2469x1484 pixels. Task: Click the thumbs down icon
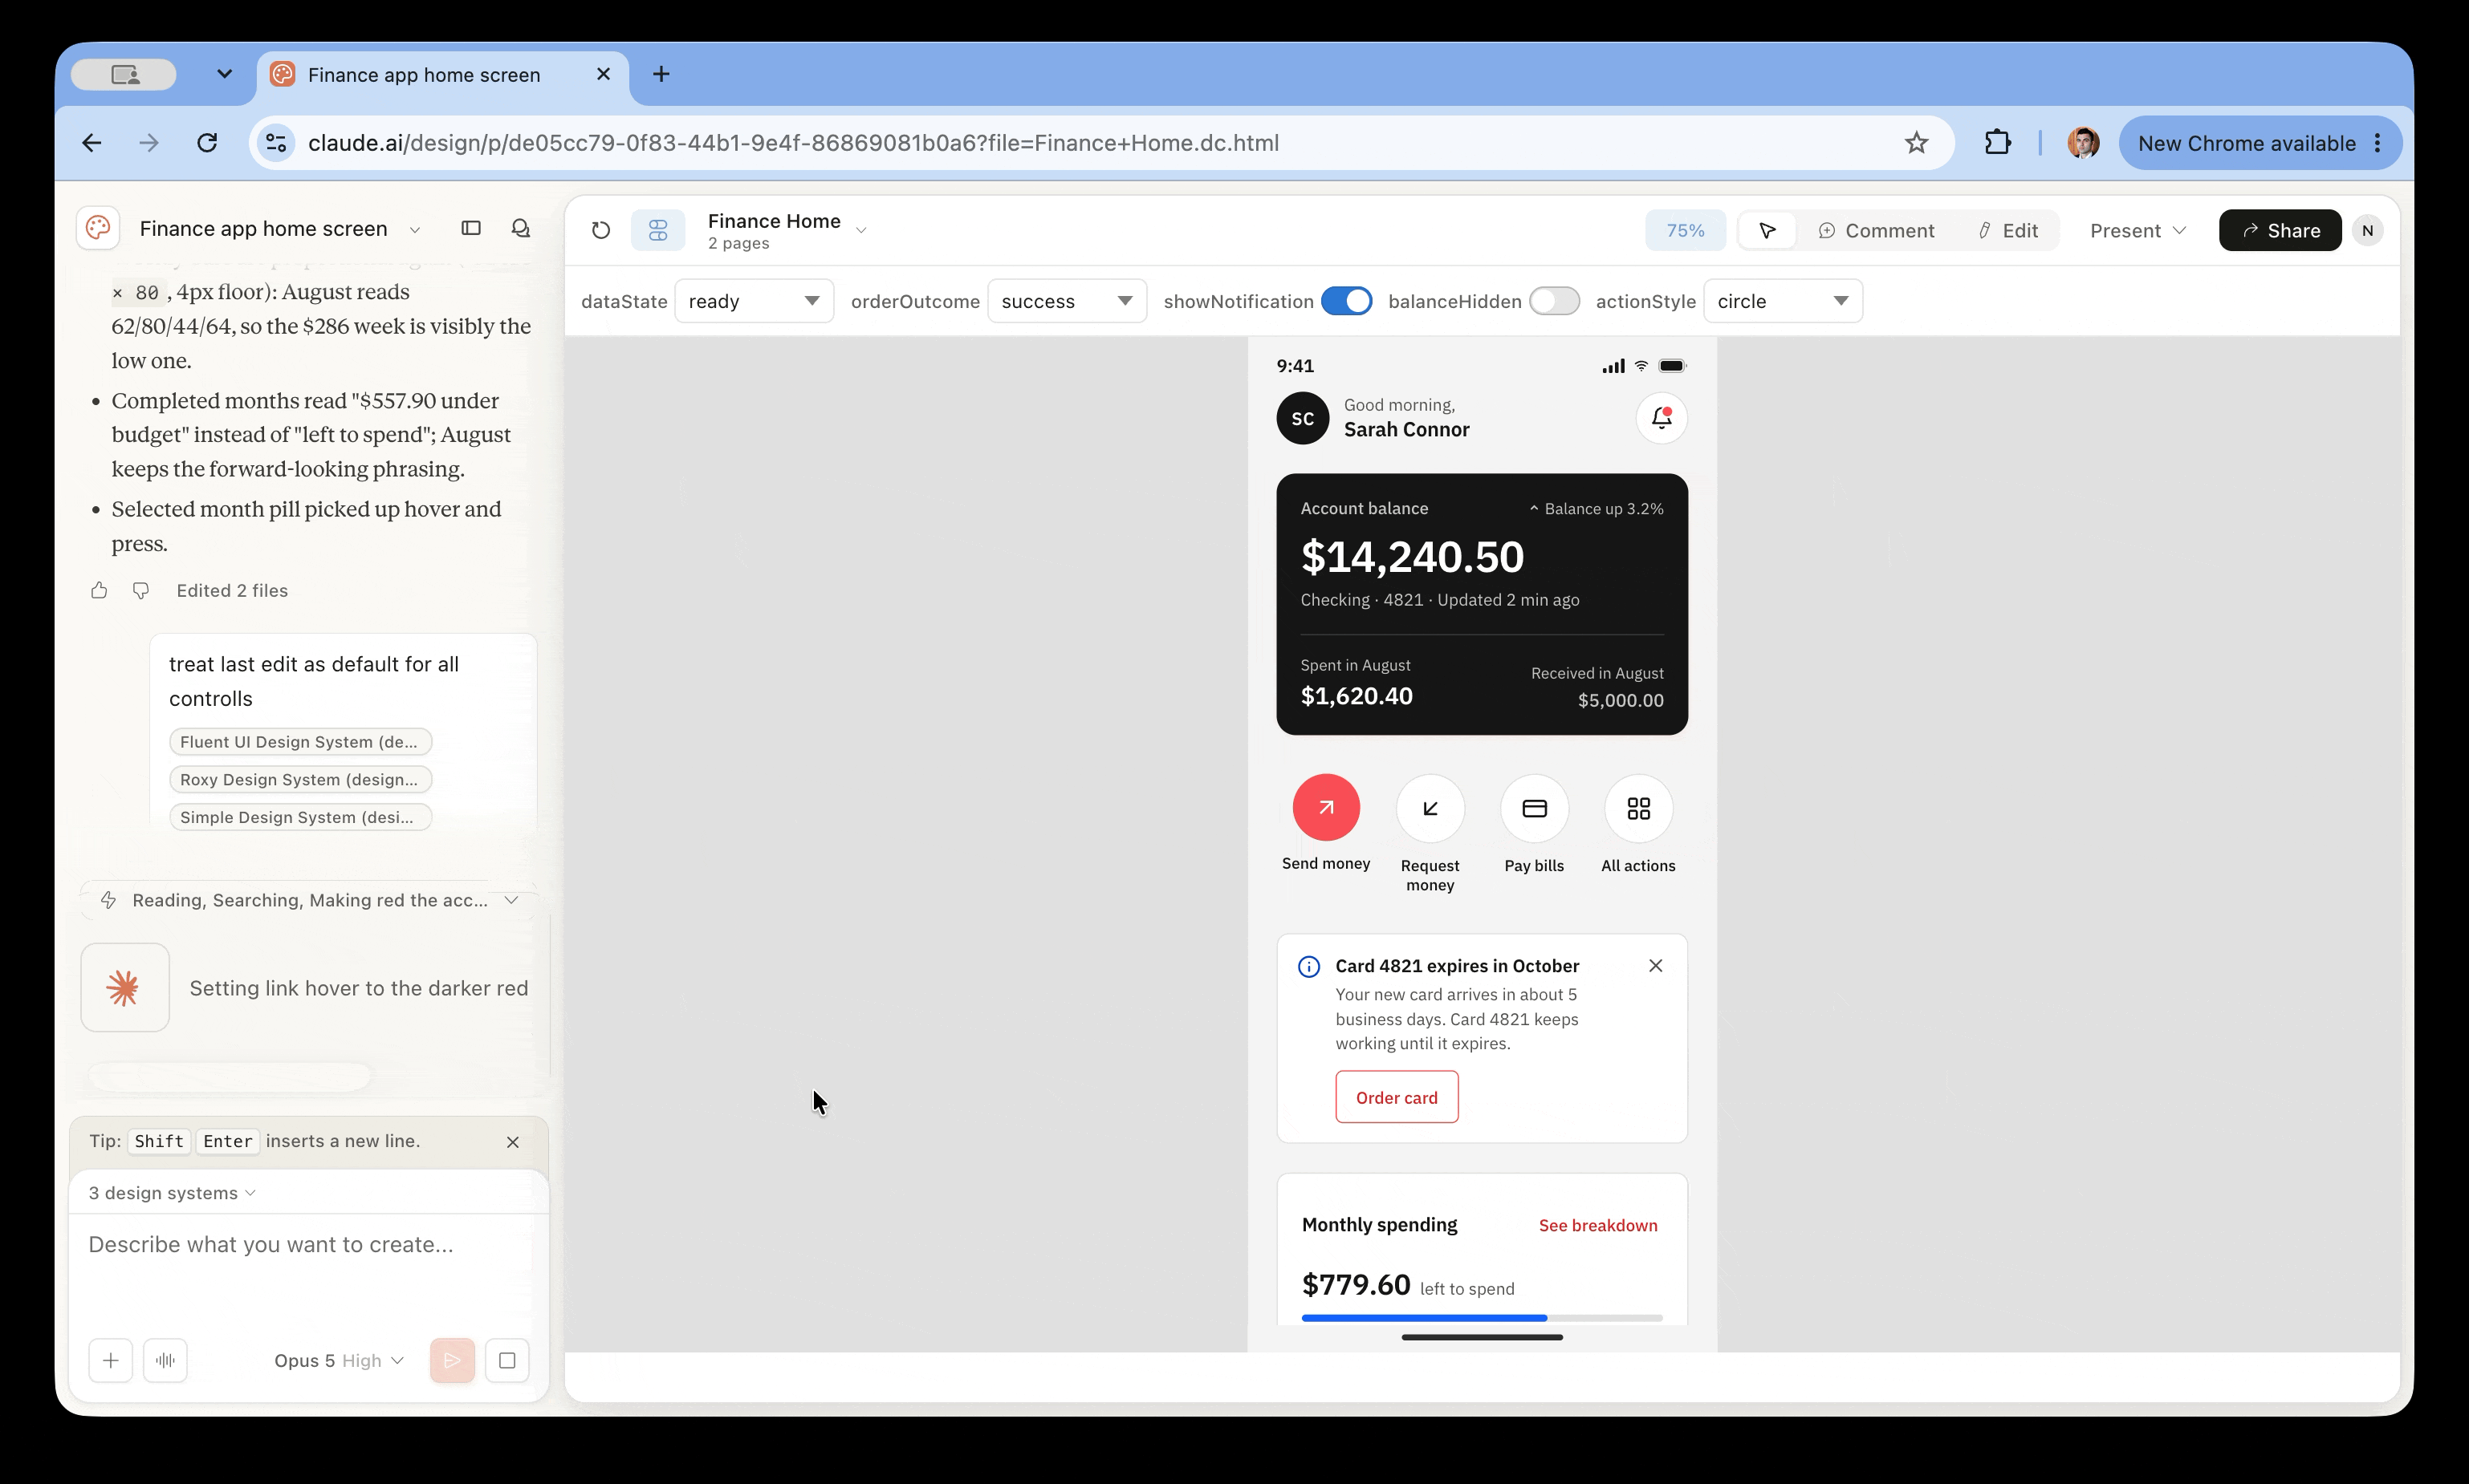pyautogui.click(x=141, y=590)
